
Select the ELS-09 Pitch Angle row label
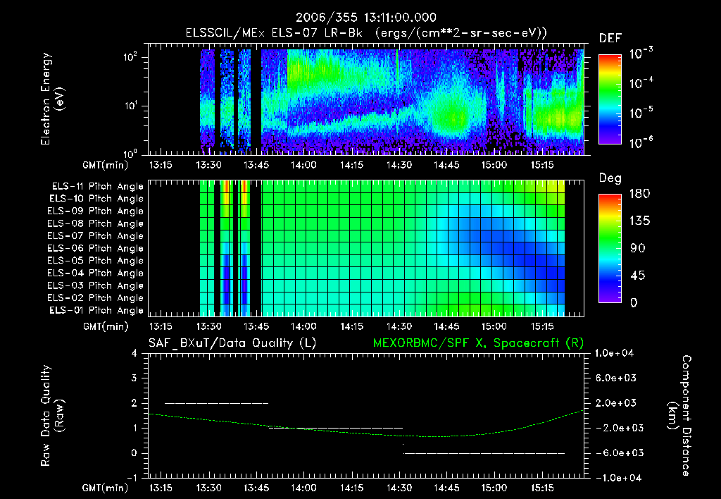(x=96, y=211)
